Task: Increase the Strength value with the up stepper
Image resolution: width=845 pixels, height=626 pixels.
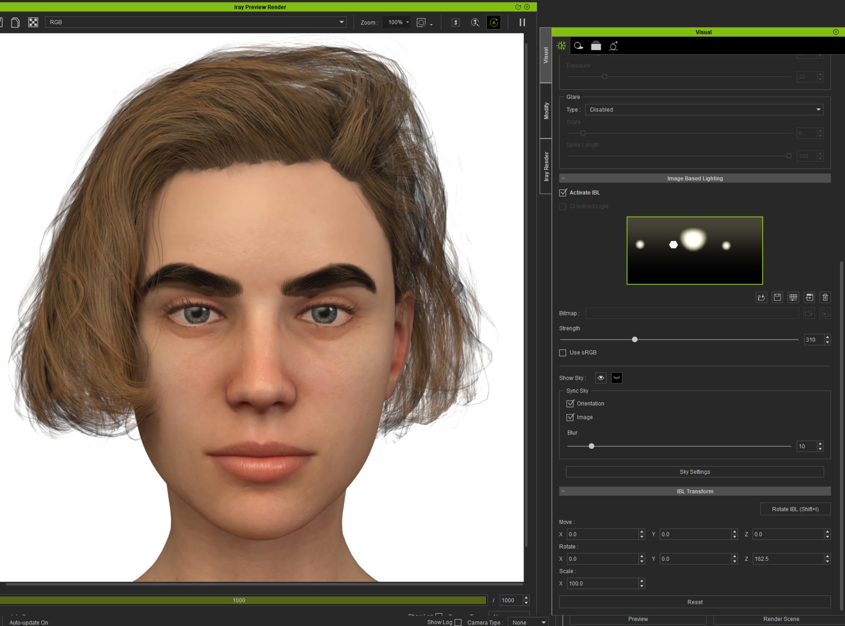Action: point(828,337)
